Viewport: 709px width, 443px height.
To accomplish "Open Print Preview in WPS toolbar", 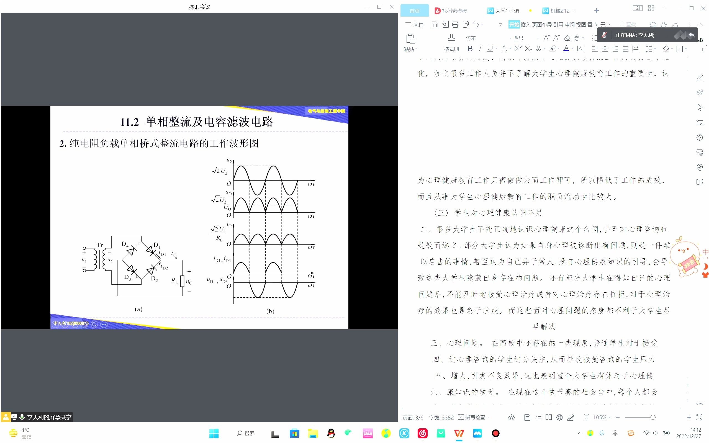I will click(466, 25).
